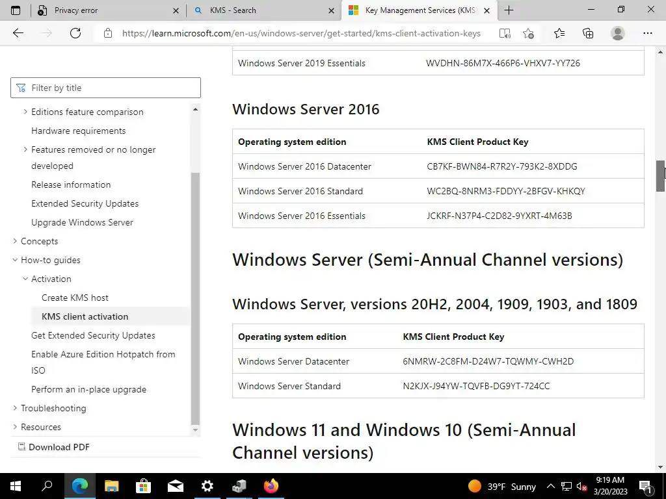Image resolution: width=666 pixels, height=499 pixels.
Task: Select key WC2BQ-8NRM3-FDDYY-2BFGV-KHKQY
Action: click(506, 191)
